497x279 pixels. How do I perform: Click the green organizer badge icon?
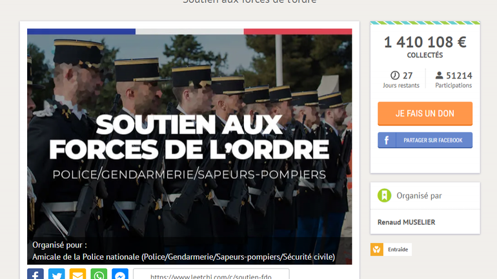pyautogui.click(x=385, y=196)
